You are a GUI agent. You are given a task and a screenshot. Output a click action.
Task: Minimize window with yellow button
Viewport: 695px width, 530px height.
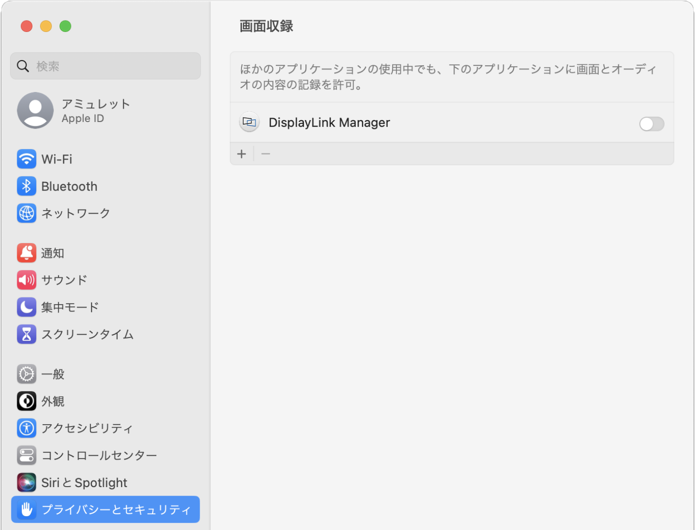click(46, 26)
